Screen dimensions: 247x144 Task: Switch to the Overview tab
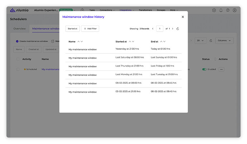19,29
